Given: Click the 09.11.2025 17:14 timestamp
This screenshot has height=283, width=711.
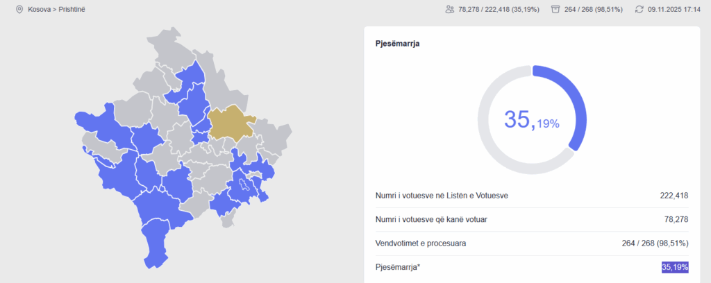Looking at the screenshot, I should click(x=674, y=10).
